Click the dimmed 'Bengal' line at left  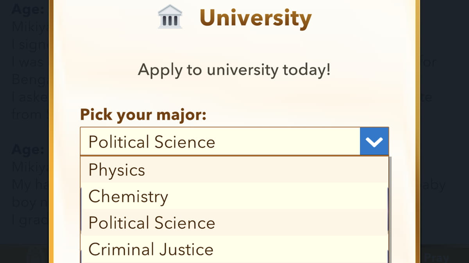pos(29,79)
